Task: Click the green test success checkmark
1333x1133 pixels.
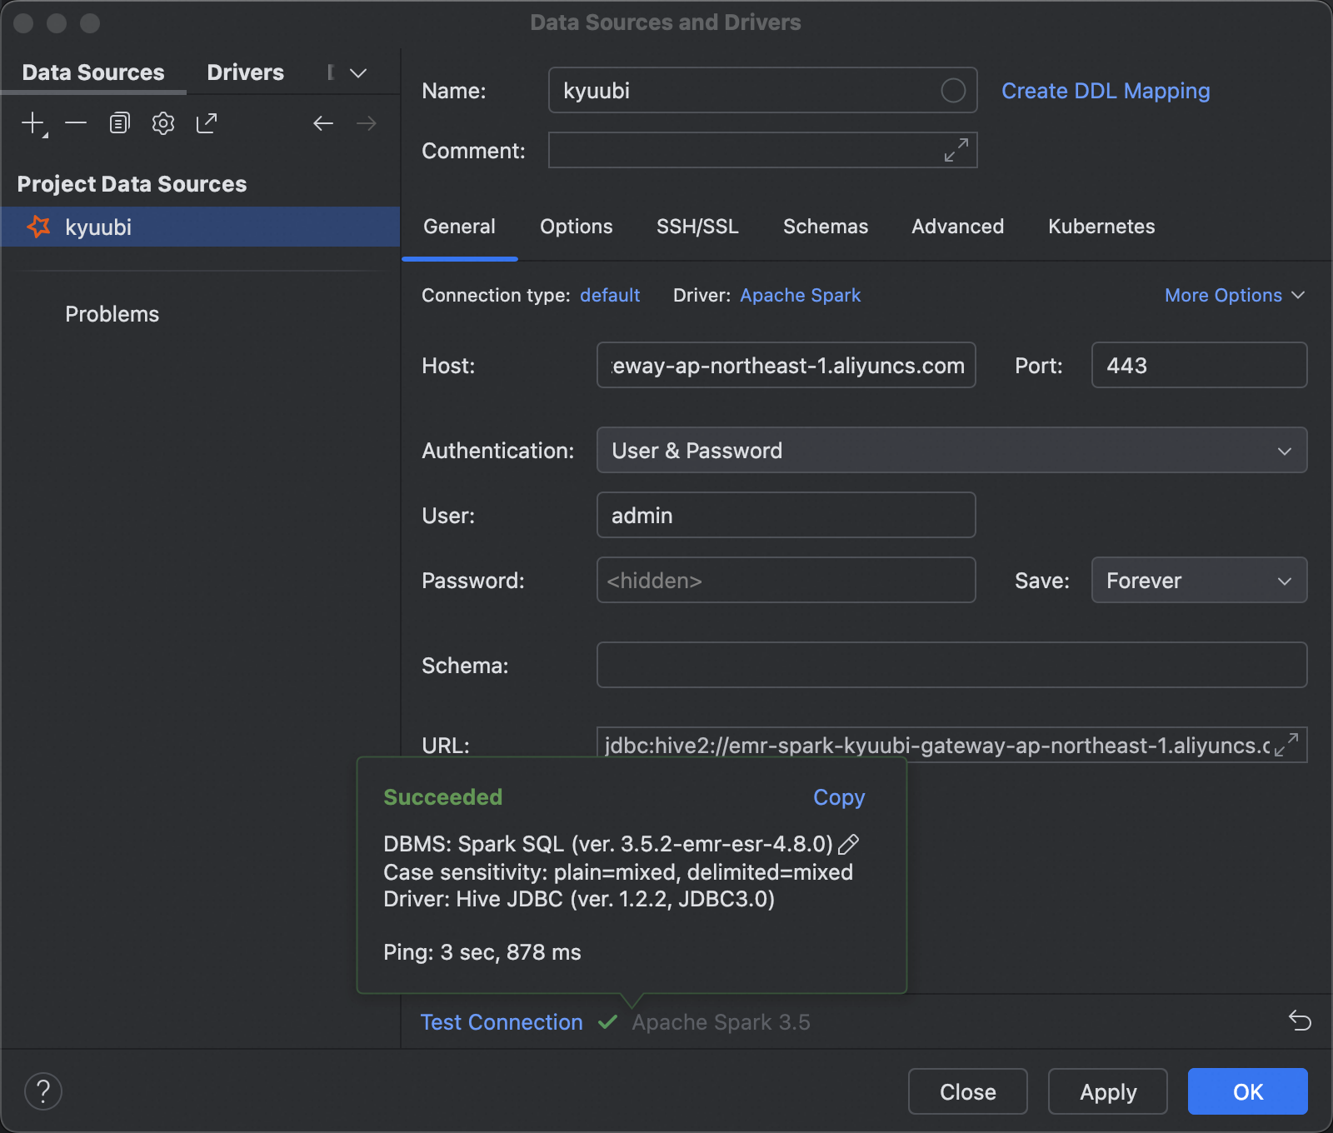Action: pyautogui.click(x=607, y=1021)
